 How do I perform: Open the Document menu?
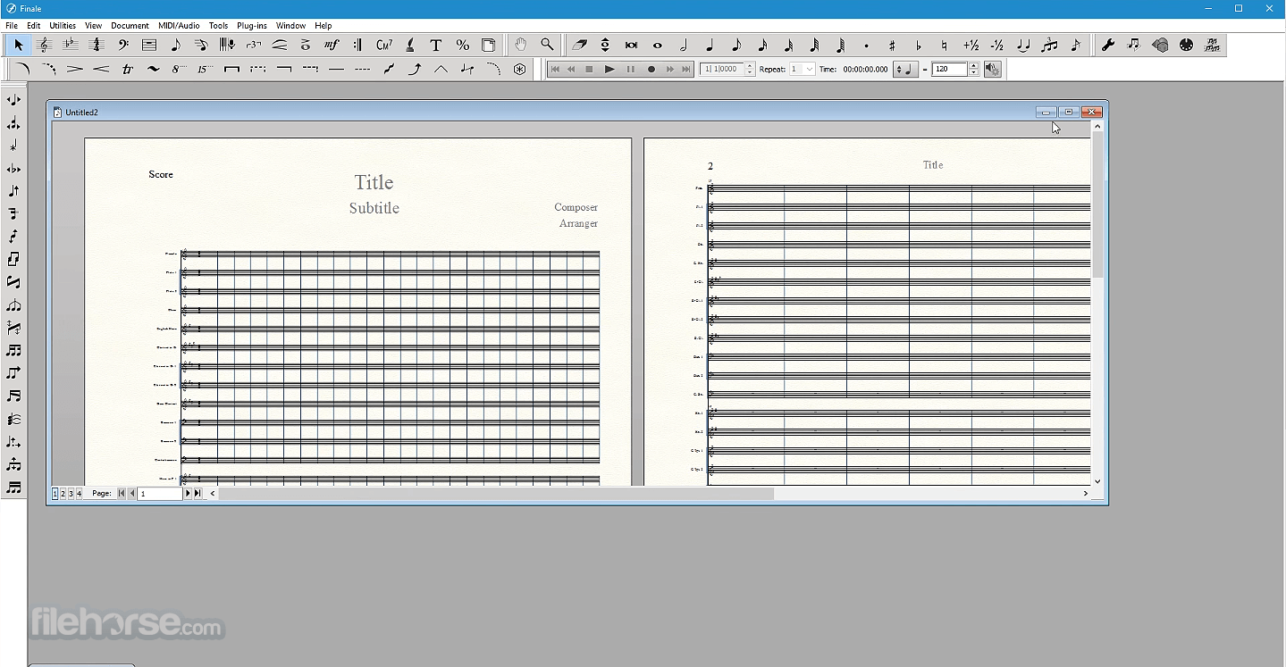tap(130, 26)
